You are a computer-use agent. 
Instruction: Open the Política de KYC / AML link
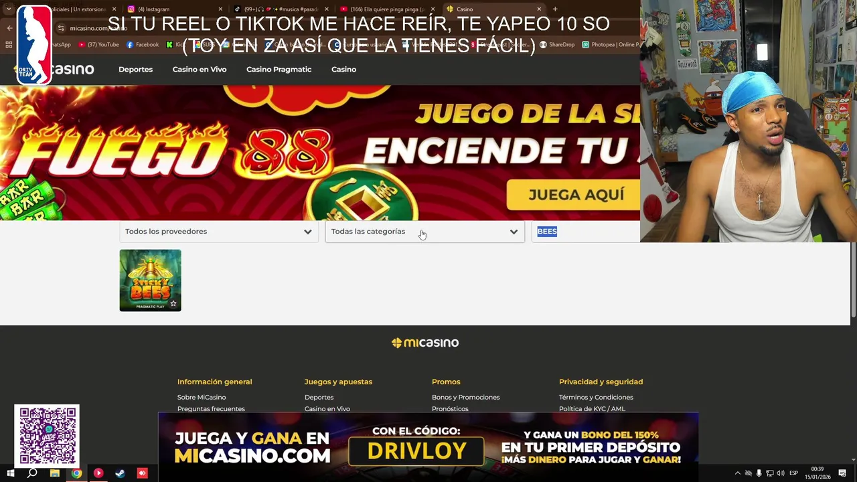592,408
